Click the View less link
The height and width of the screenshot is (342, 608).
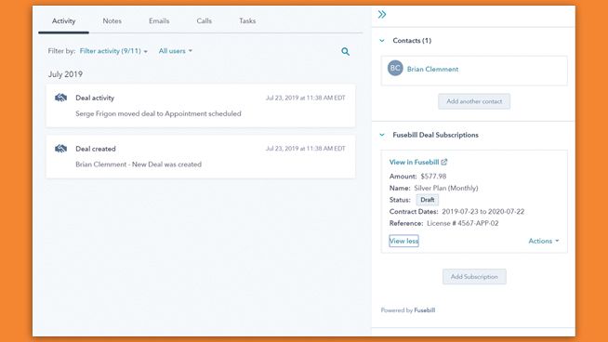pyautogui.click(x=403, y=241)
